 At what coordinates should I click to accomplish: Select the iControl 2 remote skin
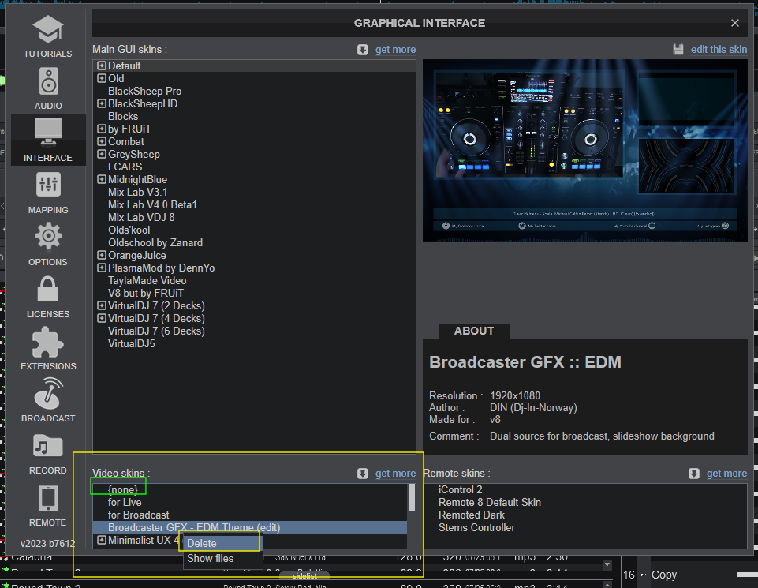(x=460, y=490)
